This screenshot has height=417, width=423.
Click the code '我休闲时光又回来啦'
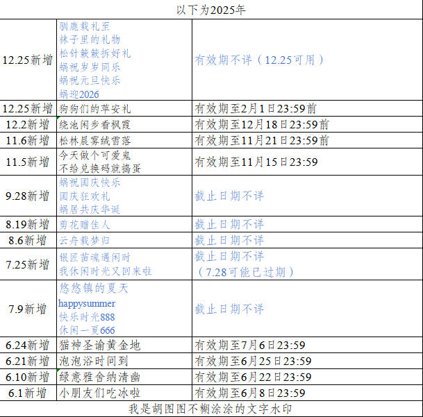[105, 271]
